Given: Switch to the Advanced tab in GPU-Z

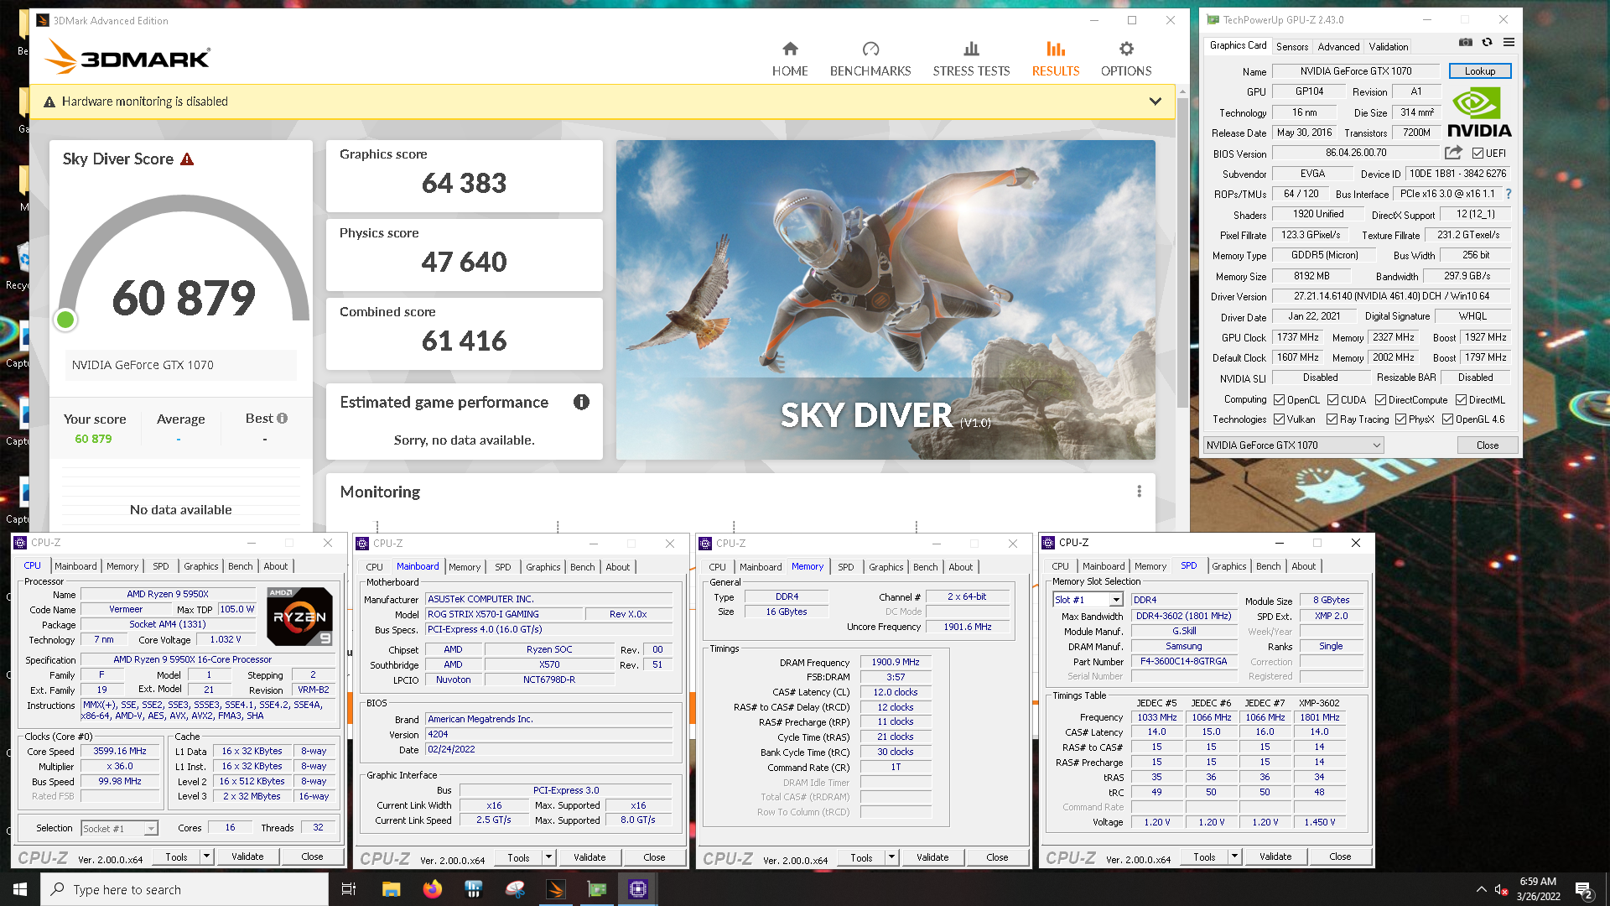Looking at the screenshot, I should pos(1338,47).
